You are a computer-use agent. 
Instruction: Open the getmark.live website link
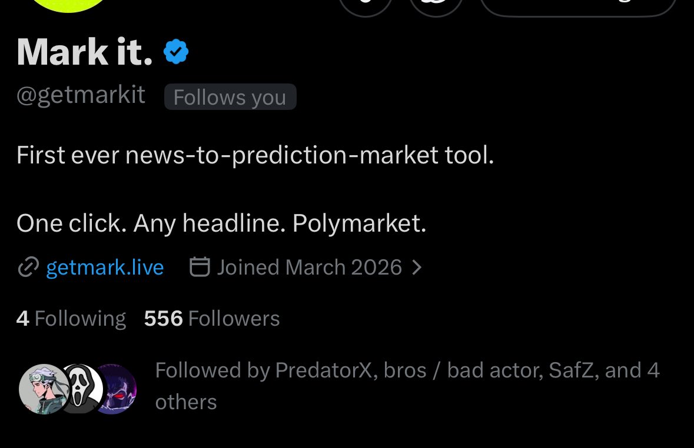tap(105, 267)
